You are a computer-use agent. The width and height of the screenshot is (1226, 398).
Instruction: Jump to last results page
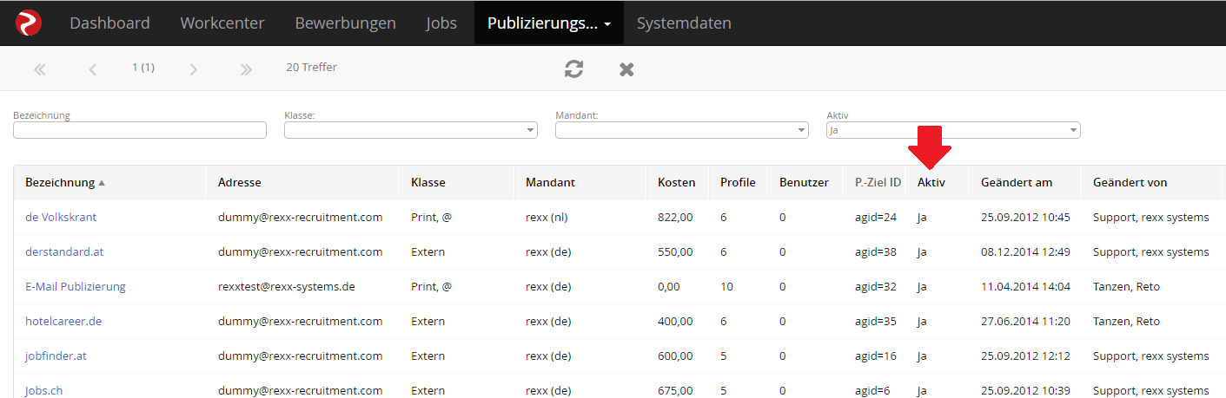pyautogui.click(x=246, y=69)
